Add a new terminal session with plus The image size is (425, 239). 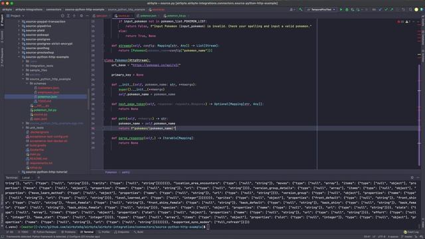tap(39, 178)
